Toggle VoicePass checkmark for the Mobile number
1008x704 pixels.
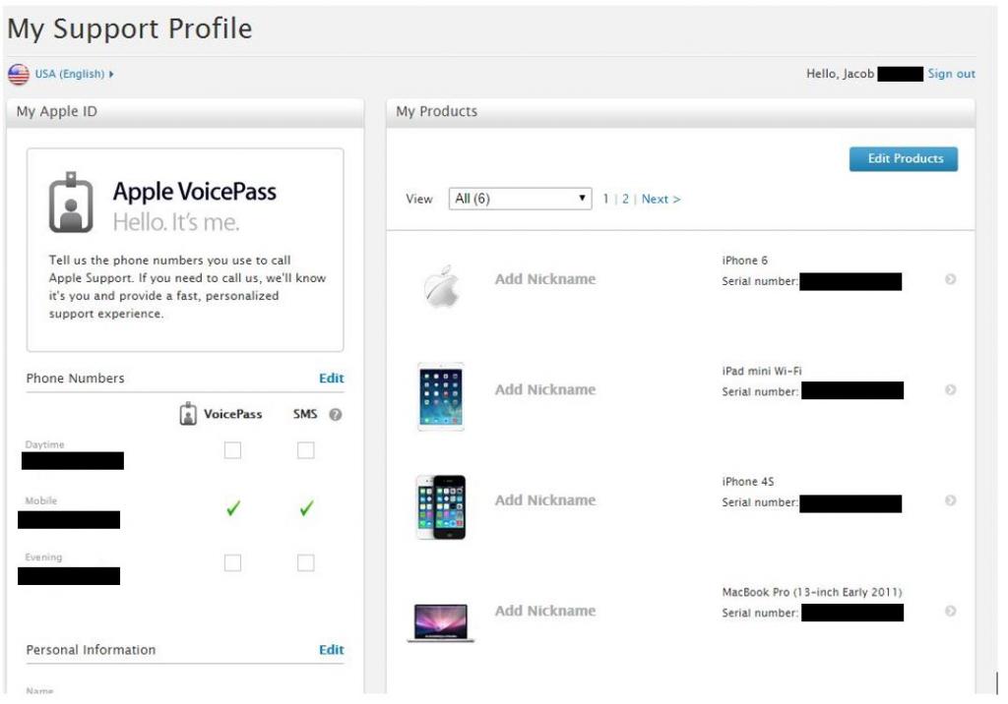pyautogui.click(x=233, y=508)
